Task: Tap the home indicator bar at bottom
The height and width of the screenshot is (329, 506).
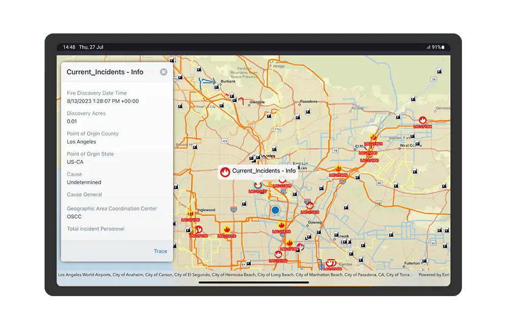Action: (254, 282)
